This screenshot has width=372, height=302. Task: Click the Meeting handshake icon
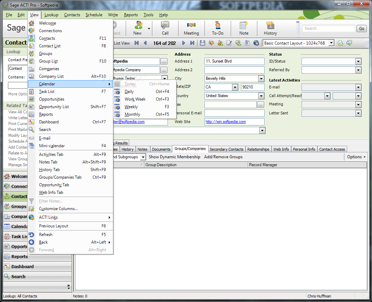tap(191, 26)
